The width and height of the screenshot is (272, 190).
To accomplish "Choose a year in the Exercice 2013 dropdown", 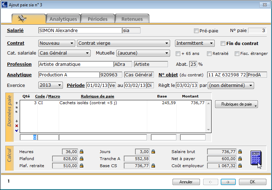I will (x=51, y=85).
